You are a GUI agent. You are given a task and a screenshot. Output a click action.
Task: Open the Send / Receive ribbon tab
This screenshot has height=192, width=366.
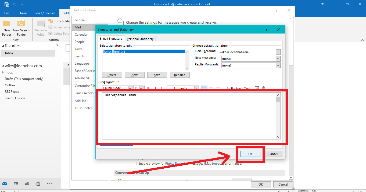(x=45, y=13)
